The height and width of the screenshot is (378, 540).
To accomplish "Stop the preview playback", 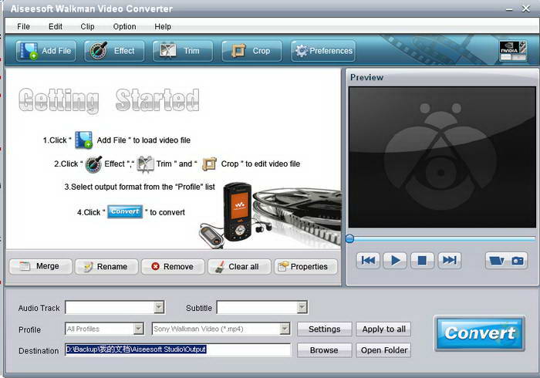I will [x=422, y=260].
